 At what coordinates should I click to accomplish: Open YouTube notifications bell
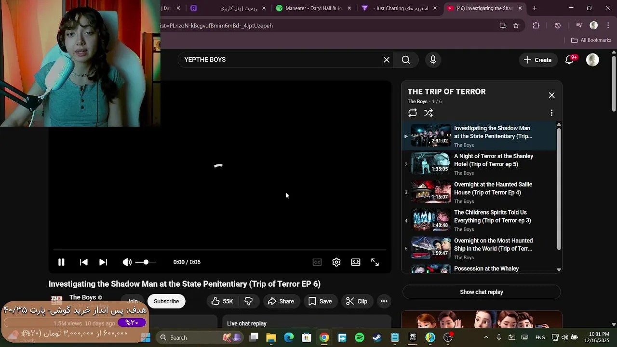[x=569, y=60]
